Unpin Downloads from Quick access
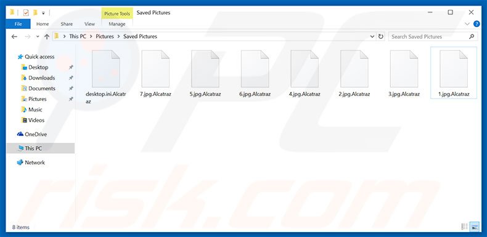This screenshot has width=487, height=237. point(71,78)
